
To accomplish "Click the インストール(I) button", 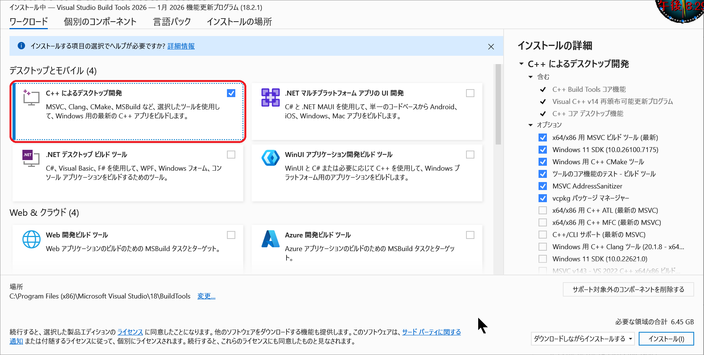I will click(666, 339).
